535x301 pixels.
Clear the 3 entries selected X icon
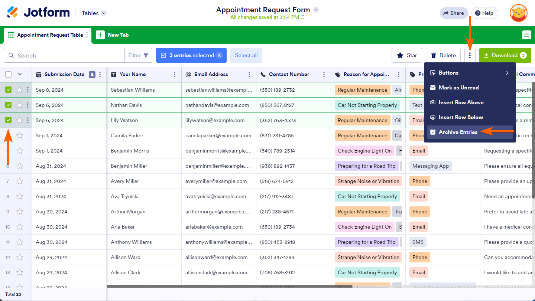point(219,55)
